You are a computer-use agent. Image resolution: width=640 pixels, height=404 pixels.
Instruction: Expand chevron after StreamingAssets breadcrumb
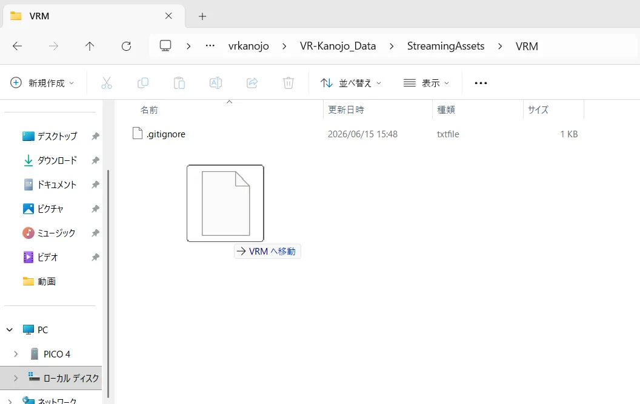[x=500, y=46]
